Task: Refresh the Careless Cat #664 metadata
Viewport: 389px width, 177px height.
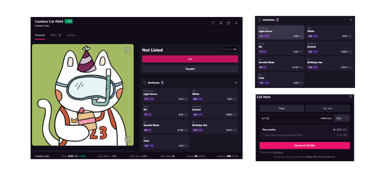Action: 213,23
